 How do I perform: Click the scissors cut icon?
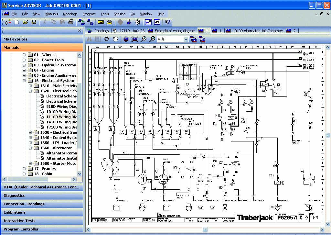pos(45,22)
